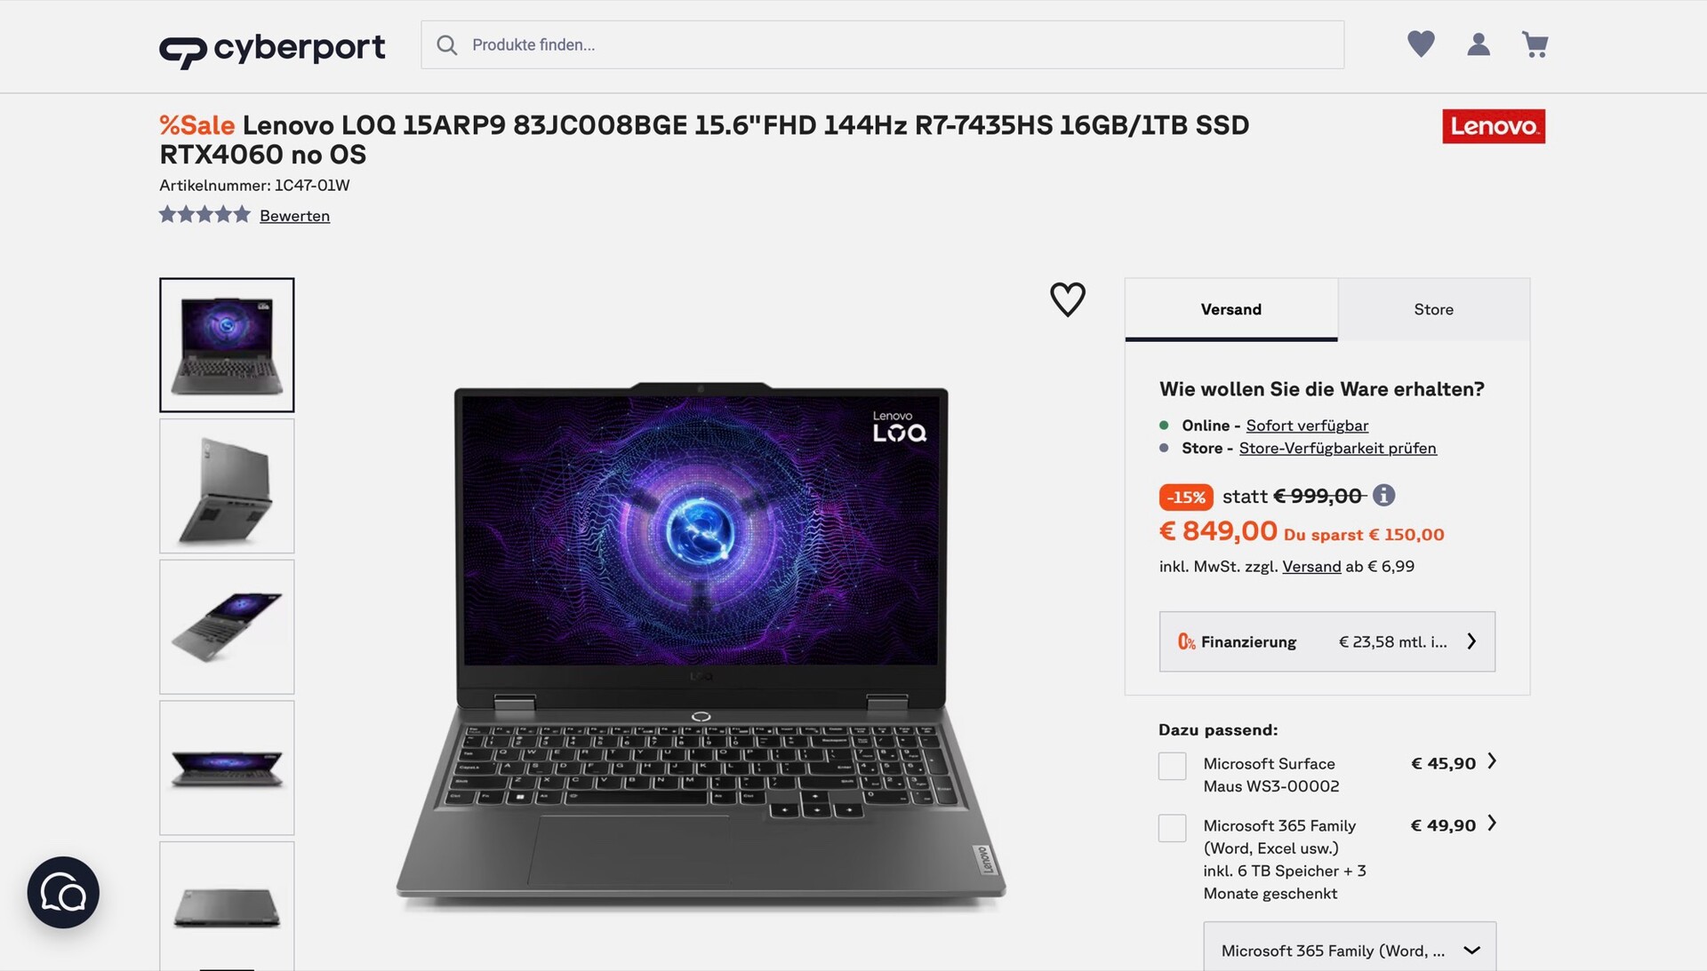Open the shopping cart icon
The width and height of the screenshot is (1707, 971).
pos(1535,44)
